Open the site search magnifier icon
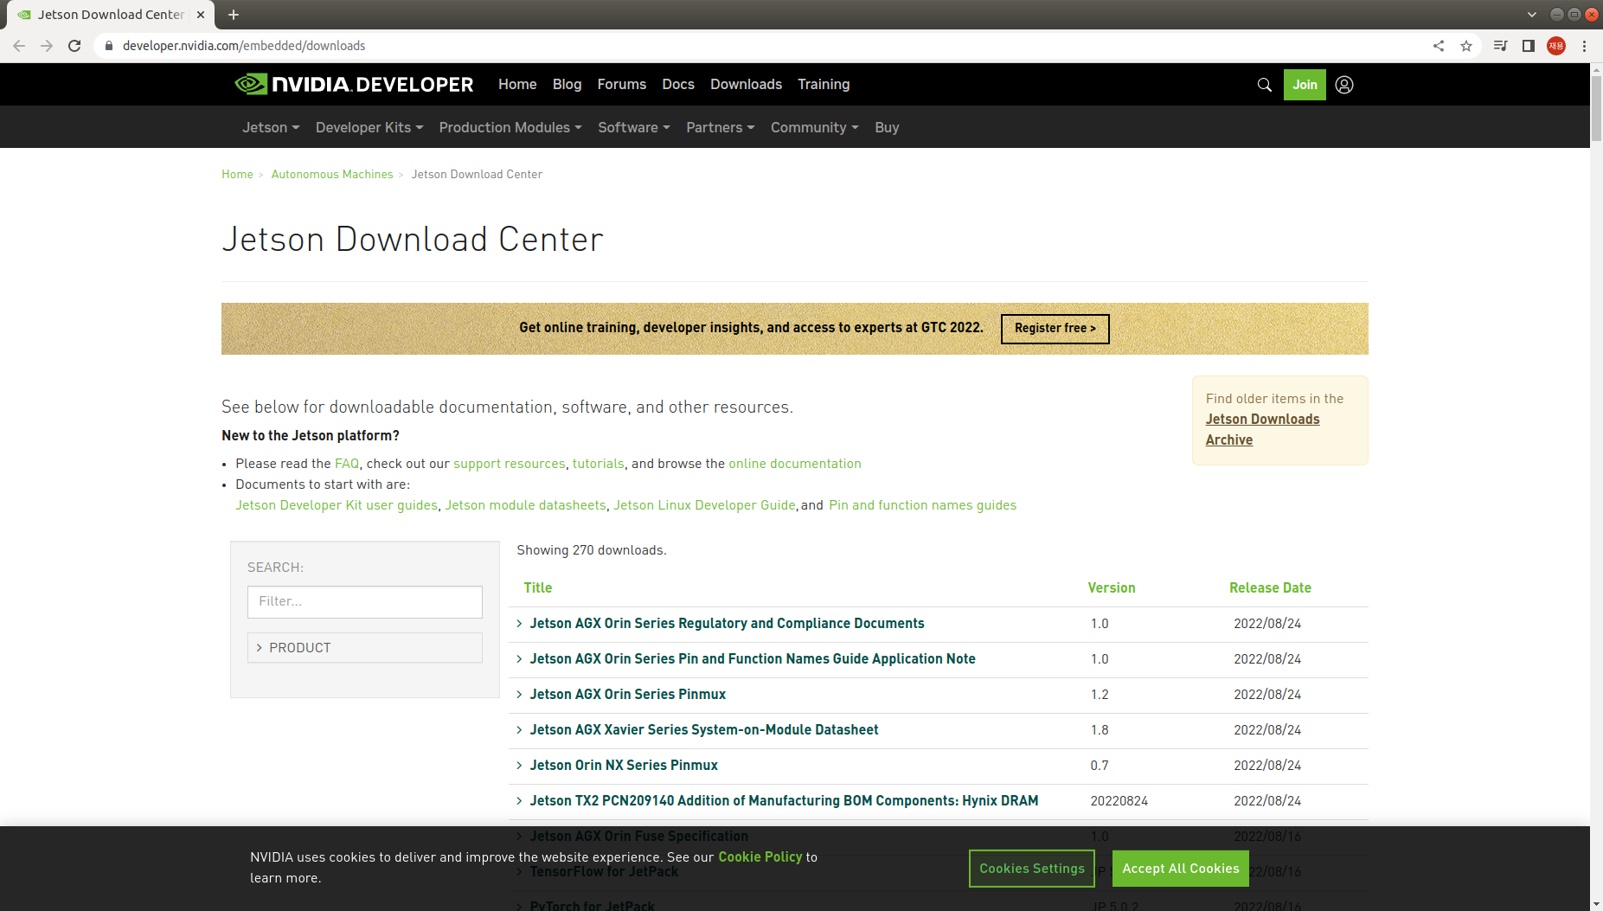Screen dimensions: 1603x911 [1264, 85]
